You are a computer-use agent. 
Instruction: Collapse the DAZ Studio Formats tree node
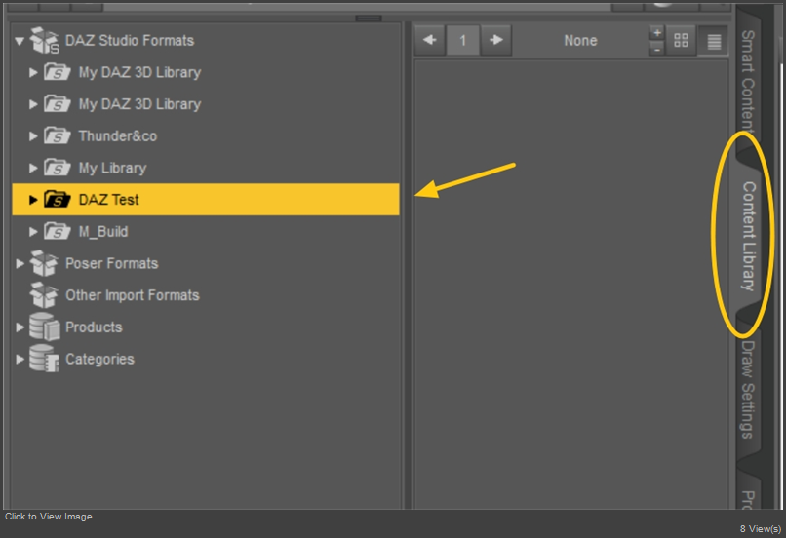[x=20, y=41]
